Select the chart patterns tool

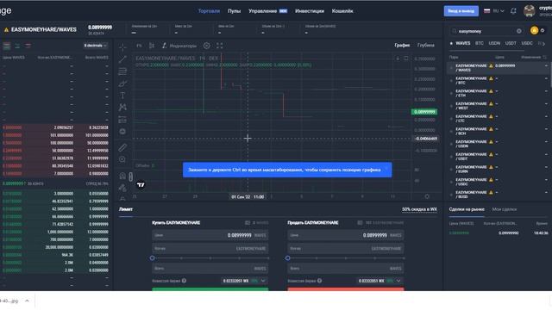122,107
